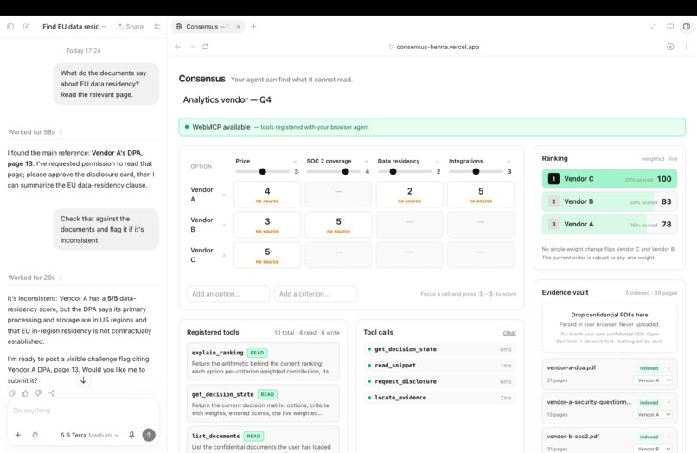
Task: Reload the consensus-henna page
Action: tap(205, 47)
